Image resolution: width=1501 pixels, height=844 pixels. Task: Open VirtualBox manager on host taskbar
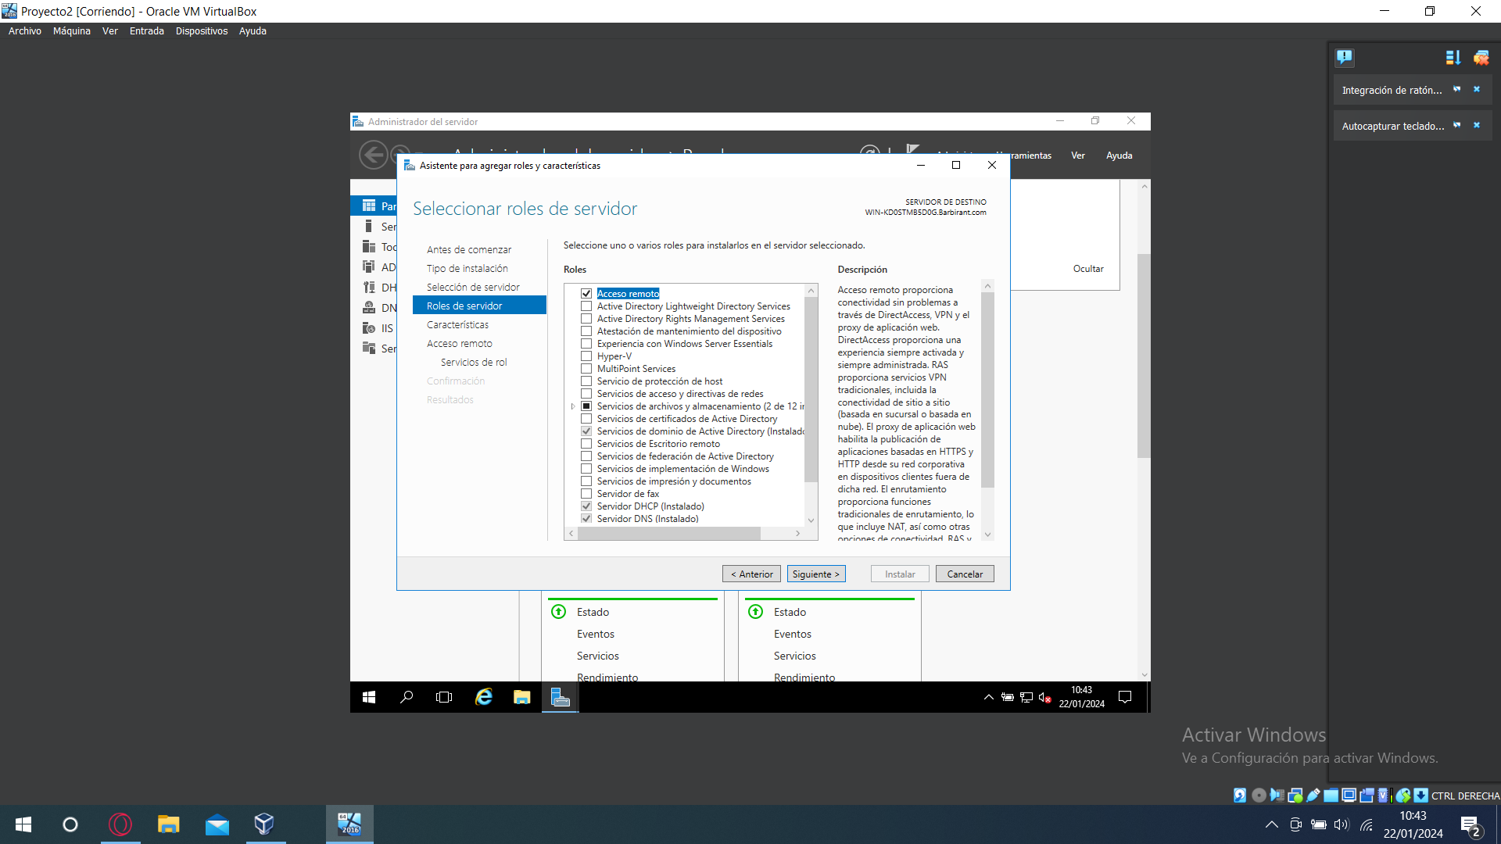click(x=264, y=824)
